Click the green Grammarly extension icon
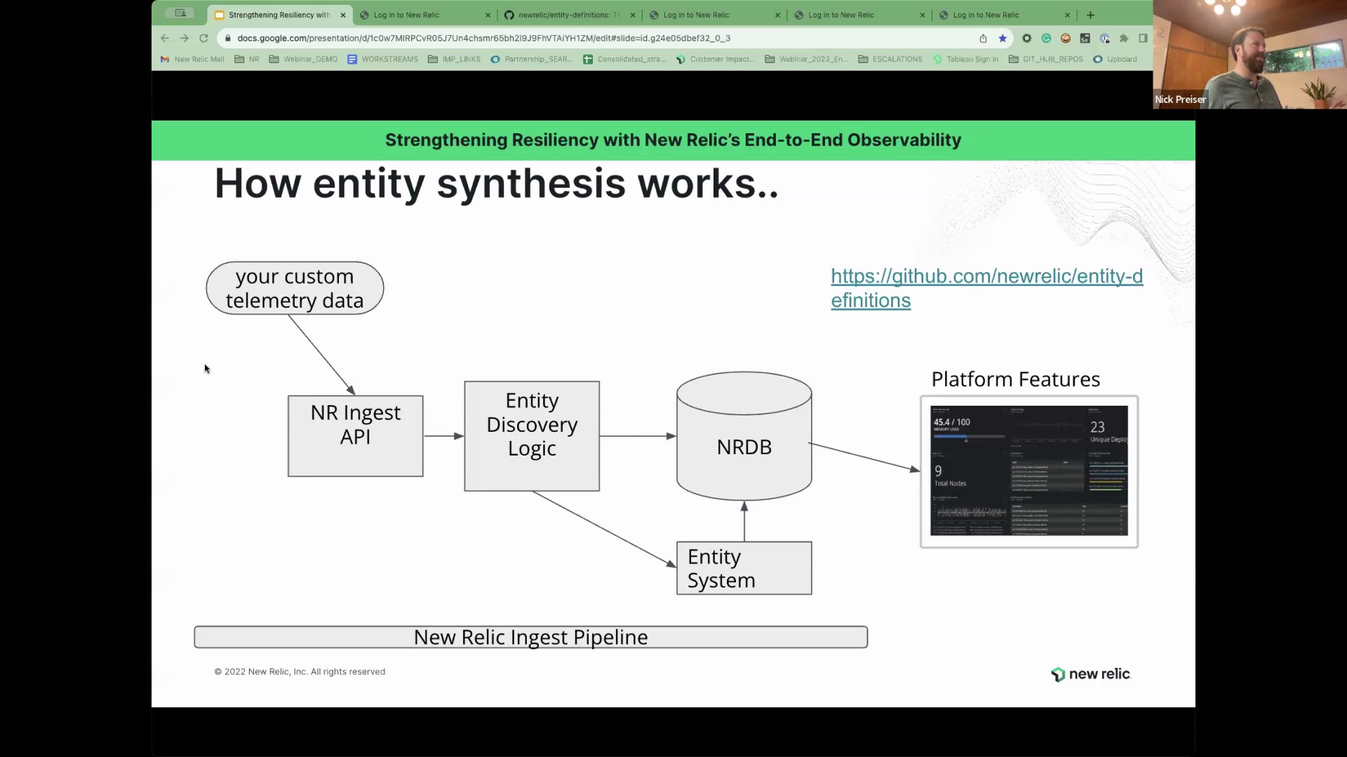The image size is (1347, 757). coord(1046,38)
